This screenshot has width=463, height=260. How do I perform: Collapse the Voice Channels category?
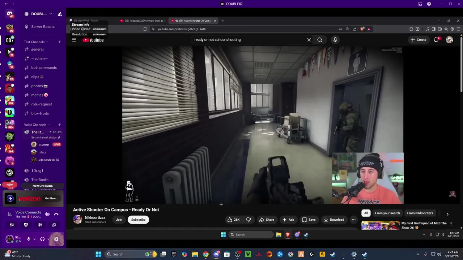[37, 125]
